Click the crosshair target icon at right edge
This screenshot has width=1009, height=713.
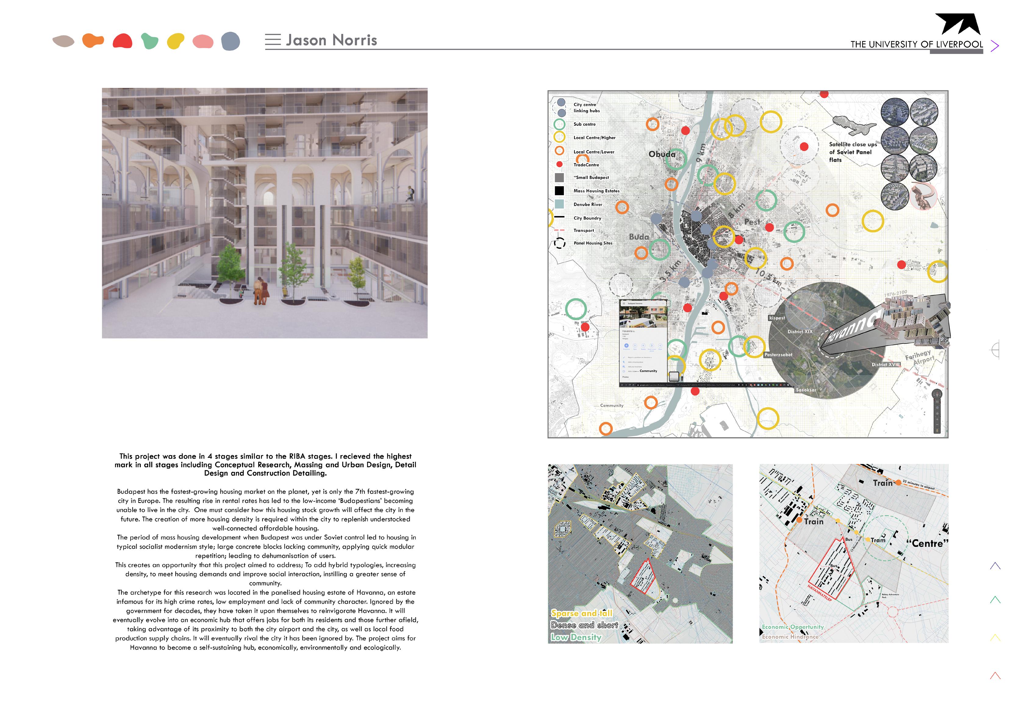(995, 350)
